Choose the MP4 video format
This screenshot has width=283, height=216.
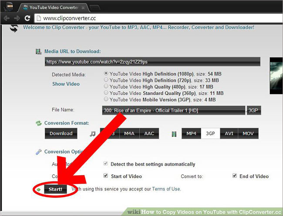[191, 133]
